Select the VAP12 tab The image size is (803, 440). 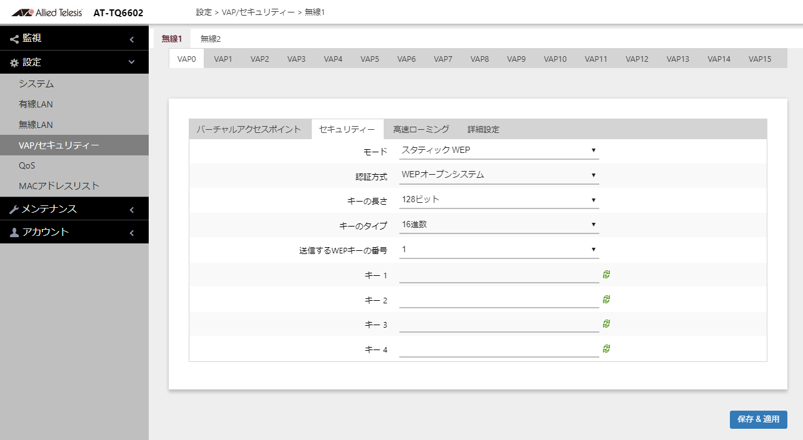[x=637, y=59]
